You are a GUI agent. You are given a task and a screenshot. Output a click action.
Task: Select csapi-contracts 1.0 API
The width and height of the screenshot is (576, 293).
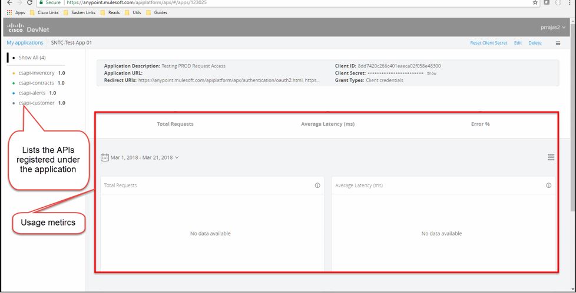41,83
